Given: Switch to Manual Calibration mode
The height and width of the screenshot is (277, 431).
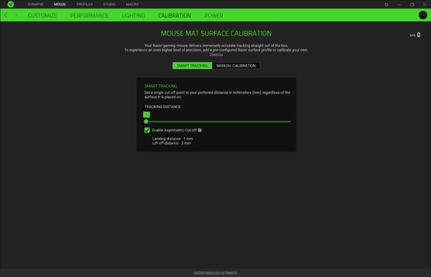Looking at the screenshot, I should coord(236,65).
